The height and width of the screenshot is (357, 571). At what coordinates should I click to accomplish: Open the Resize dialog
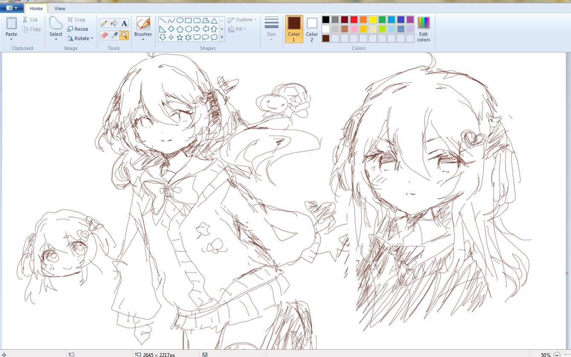[78, 29]
